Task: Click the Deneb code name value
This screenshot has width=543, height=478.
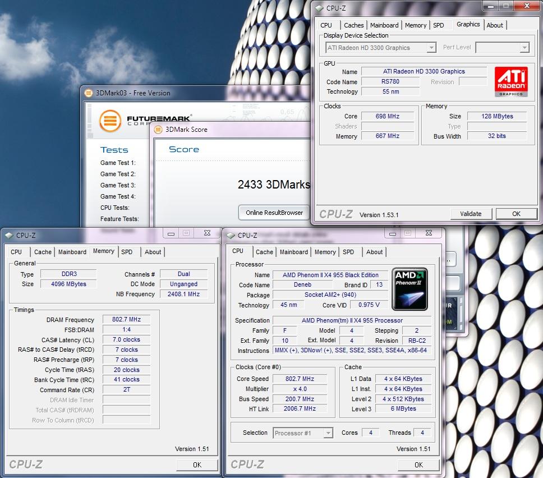Action: tap(303, 284)
